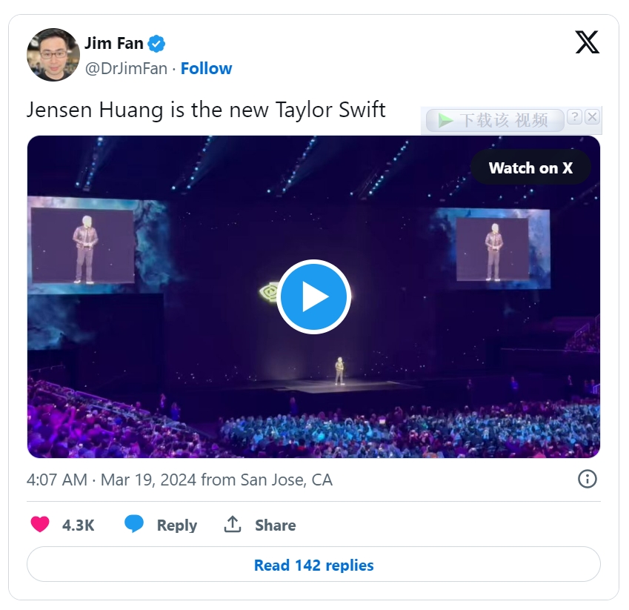The width and height of the screenshot is (629, 610).
Task: Click the share upload icon
Action: (x=233, y=525)
